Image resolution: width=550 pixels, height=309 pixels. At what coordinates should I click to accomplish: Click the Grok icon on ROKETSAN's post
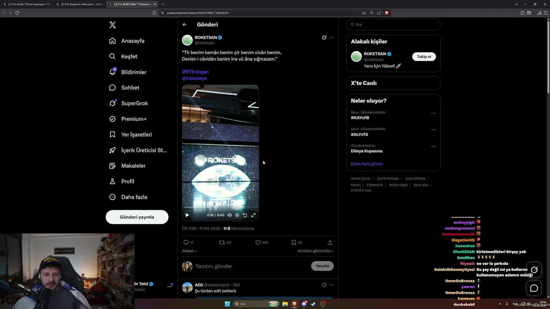click(x=324, y=37)
